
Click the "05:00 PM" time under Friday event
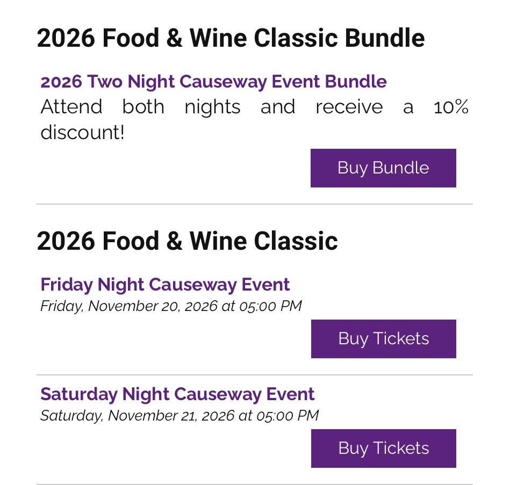click(x=270, y=306)
